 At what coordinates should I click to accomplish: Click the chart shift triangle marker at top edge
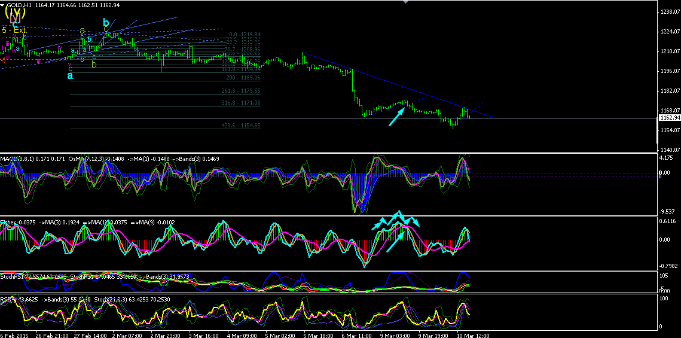pos(405,2)
